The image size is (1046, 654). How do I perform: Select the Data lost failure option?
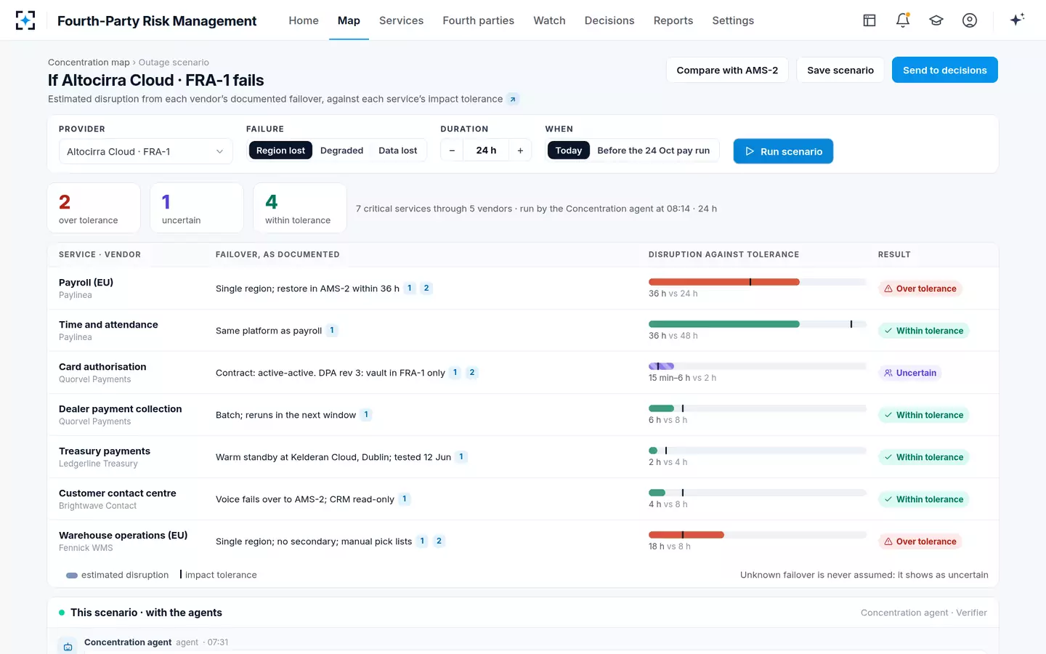tap(398, 150)
